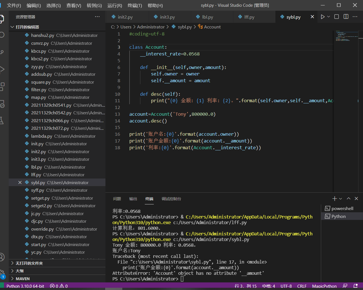Click the split editor icon
The height and width of the screenshot is (290, 363).
click(346, 17)
